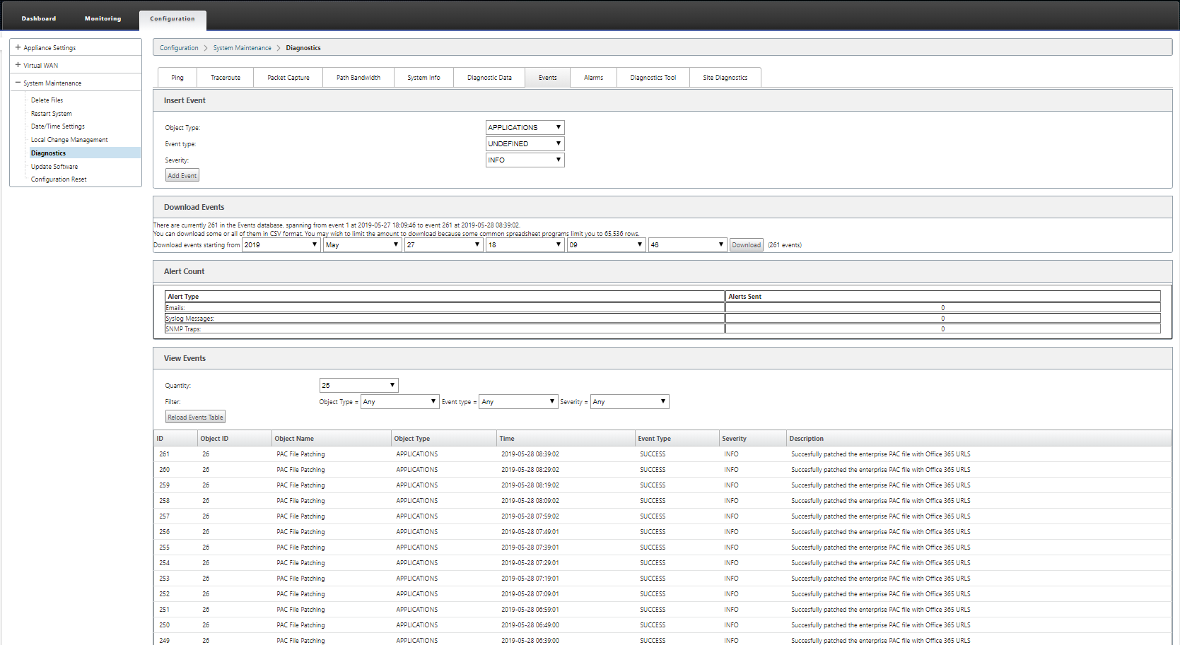The height and width of the screenshot is (645, 1180).
Task: Open the Object Type APPLICATIONS dropdown
Action: coord(525,127)
